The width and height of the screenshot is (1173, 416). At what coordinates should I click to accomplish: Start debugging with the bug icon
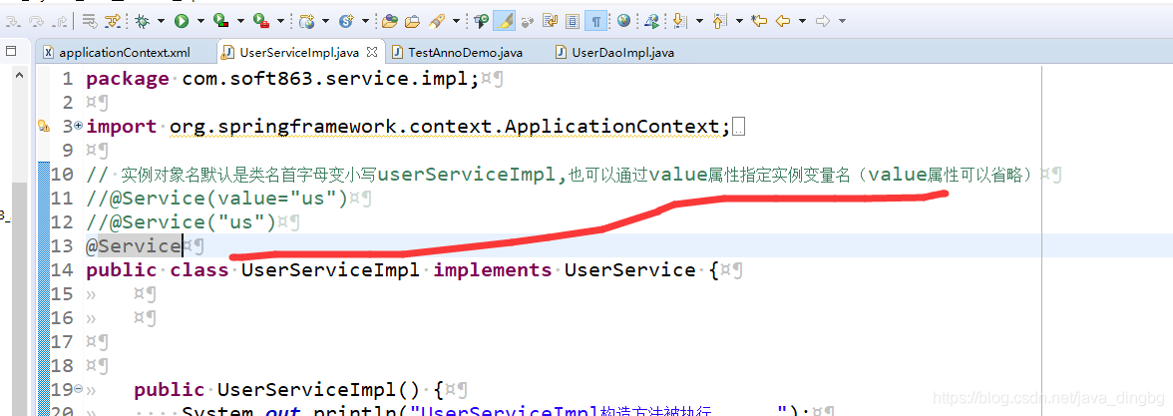[x=142, y=22]
